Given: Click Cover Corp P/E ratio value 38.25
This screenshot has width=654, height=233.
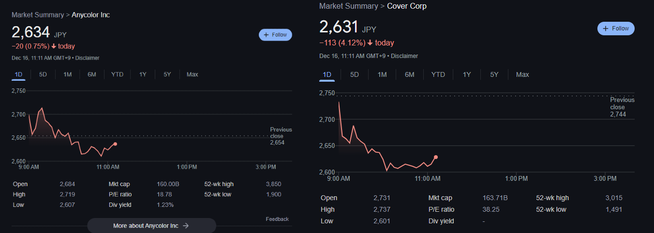Looking at the screenshot, I should tap(491, 209).
